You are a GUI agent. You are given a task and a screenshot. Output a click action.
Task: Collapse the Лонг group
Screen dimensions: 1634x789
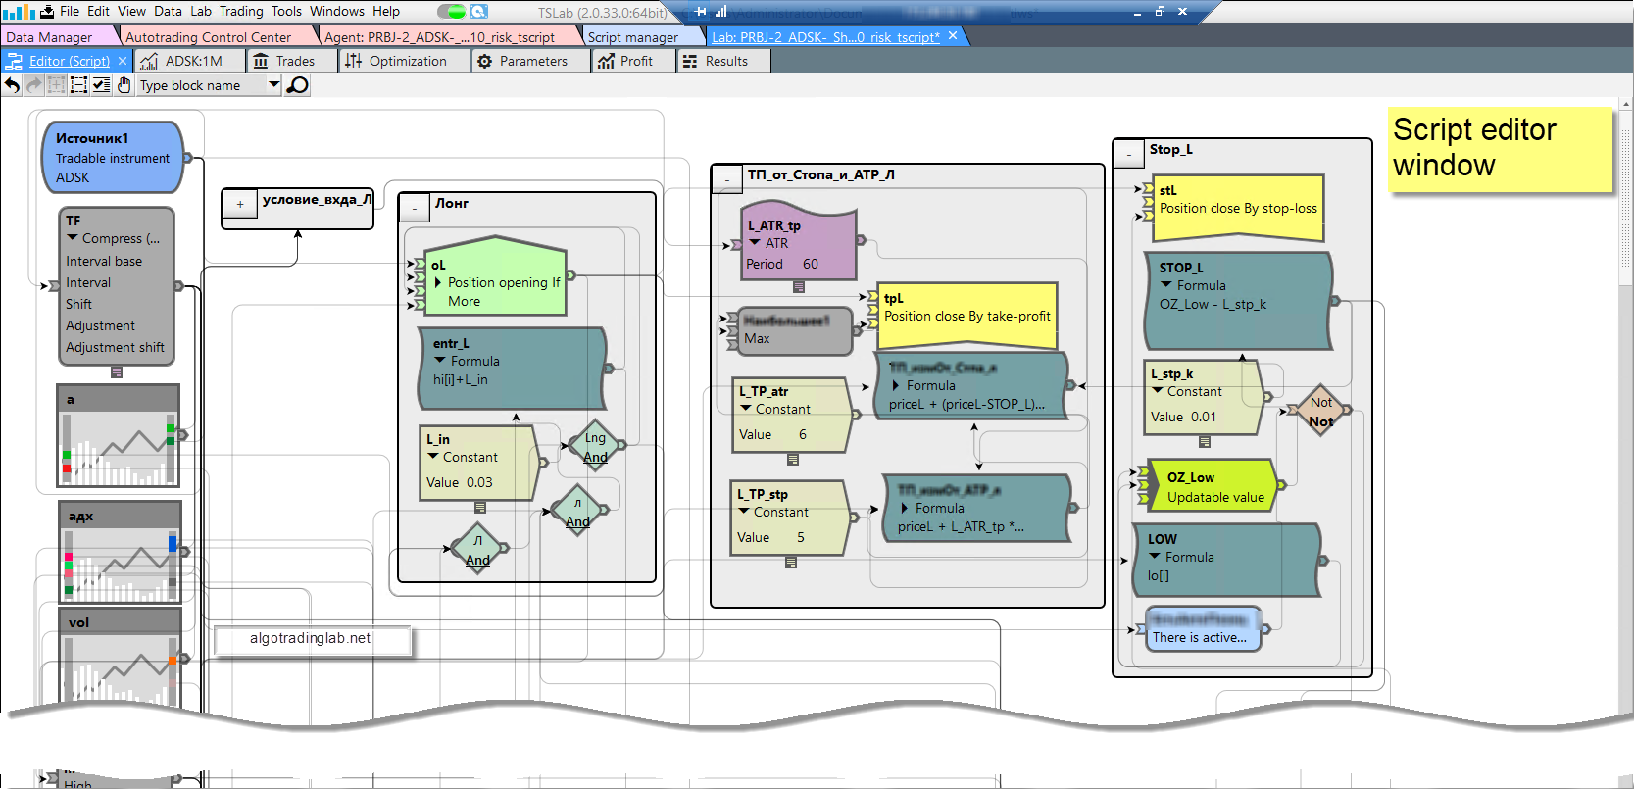tap(415, 208)
